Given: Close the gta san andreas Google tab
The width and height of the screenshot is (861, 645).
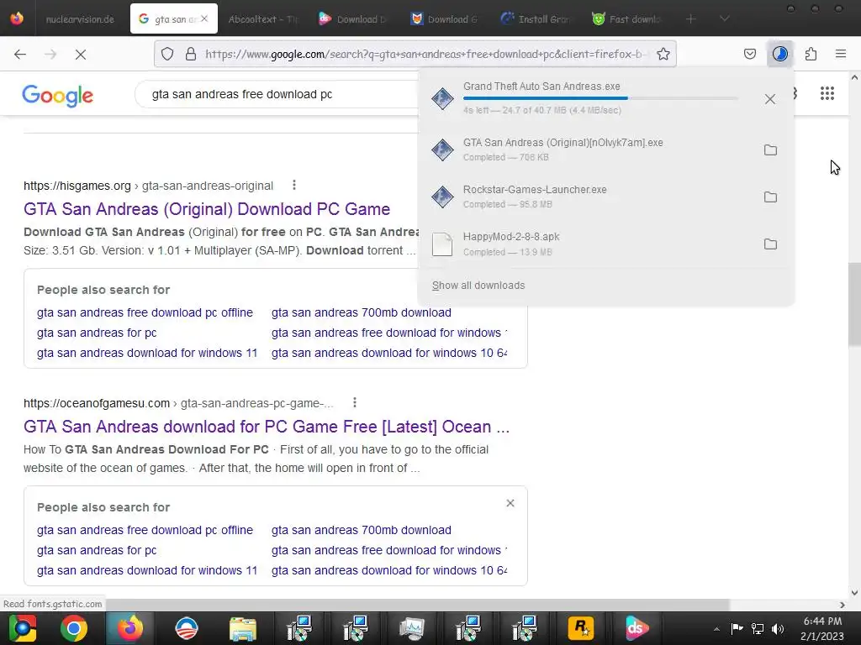Looking at the screenshot, I should click(x=204, y=18).
